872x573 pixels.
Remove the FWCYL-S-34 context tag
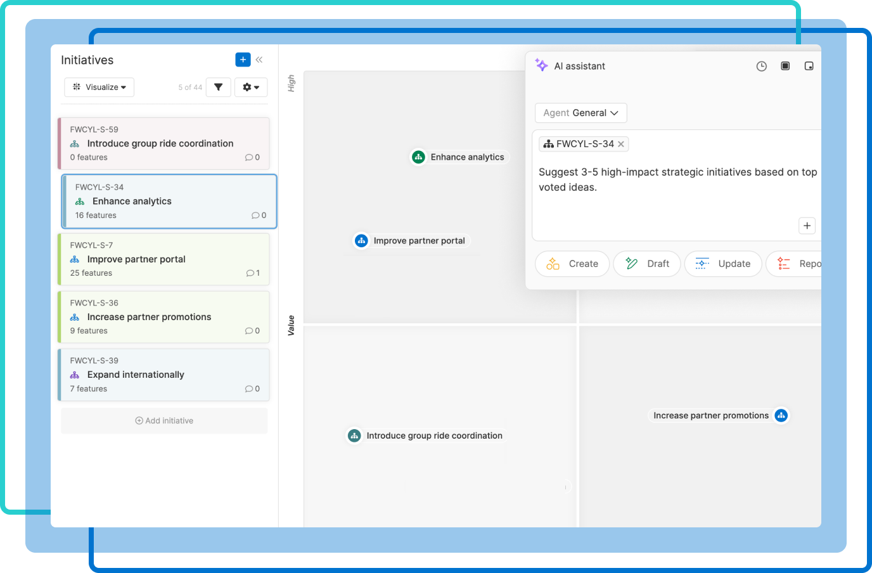click(621, 144)
